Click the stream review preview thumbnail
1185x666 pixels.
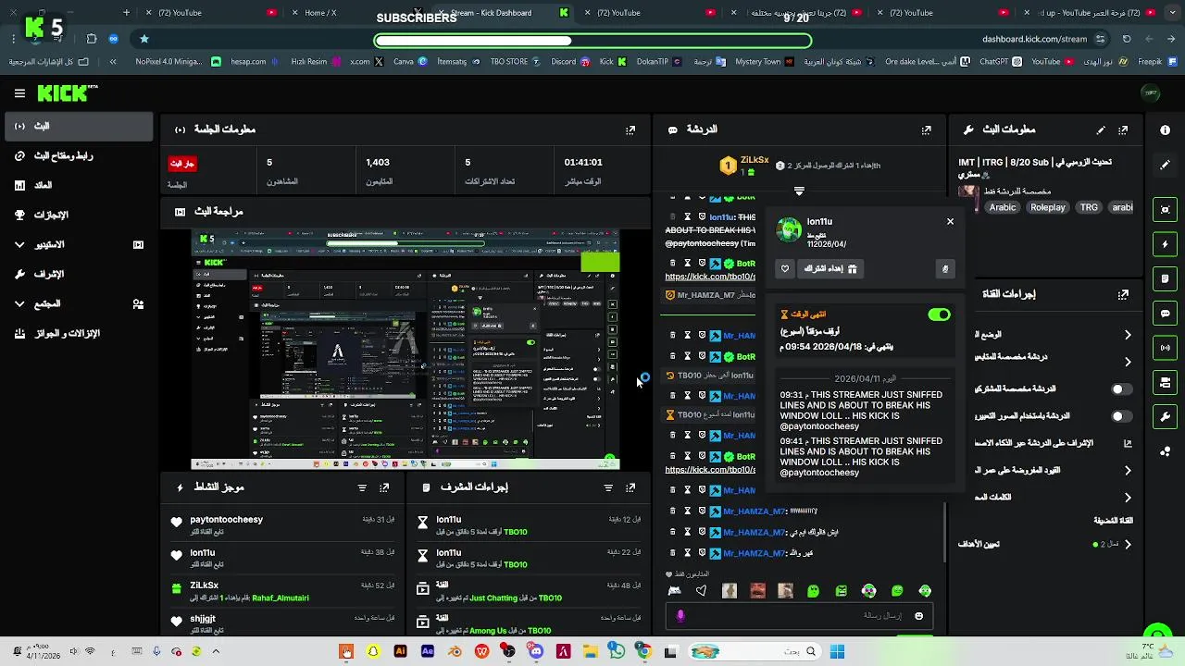coord(405,350)
